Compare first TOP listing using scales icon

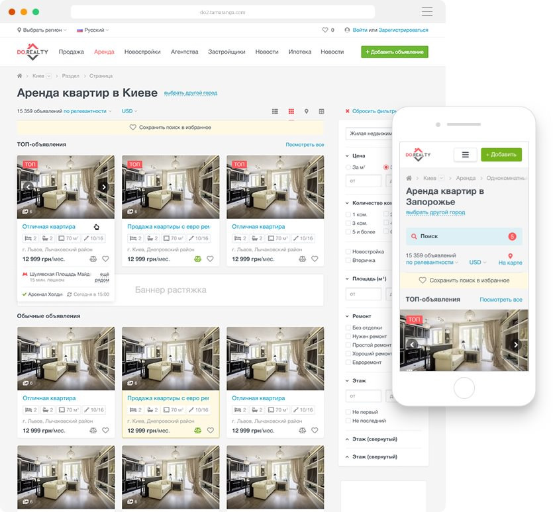point(93,259)
